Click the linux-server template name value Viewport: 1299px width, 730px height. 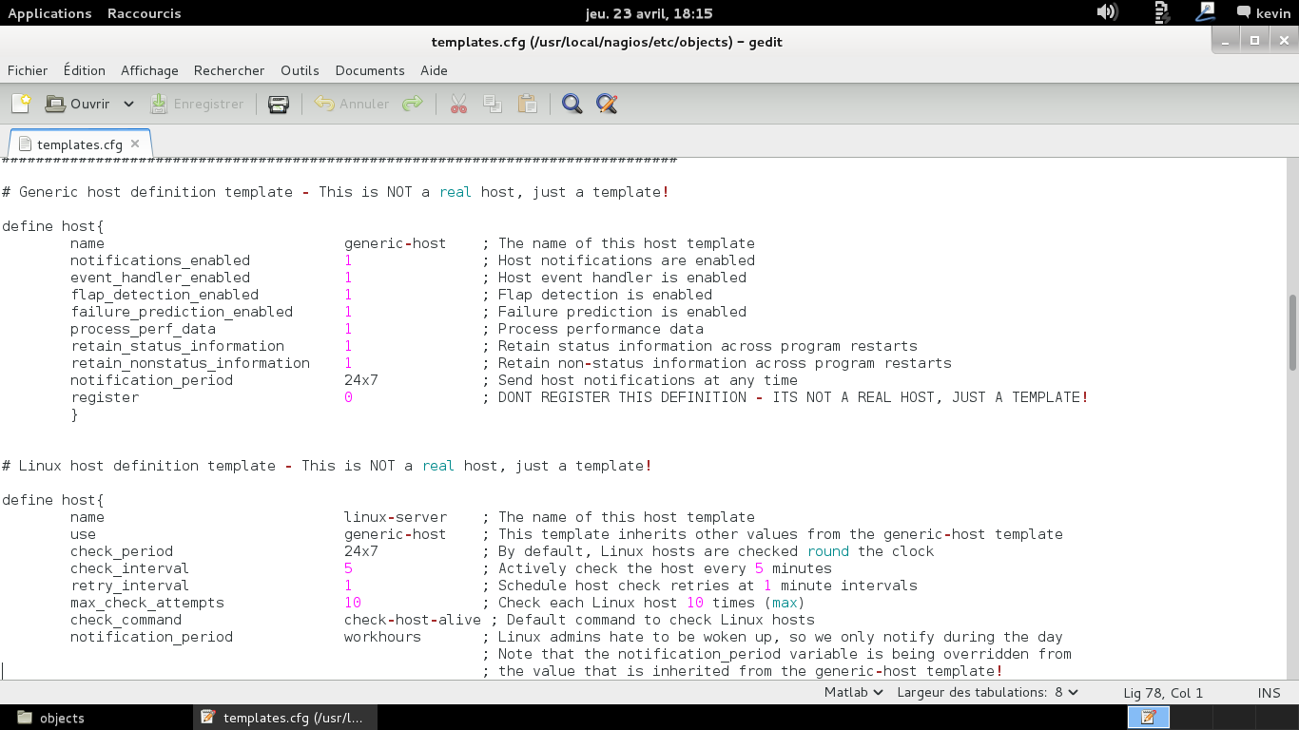tap(395, 517)
